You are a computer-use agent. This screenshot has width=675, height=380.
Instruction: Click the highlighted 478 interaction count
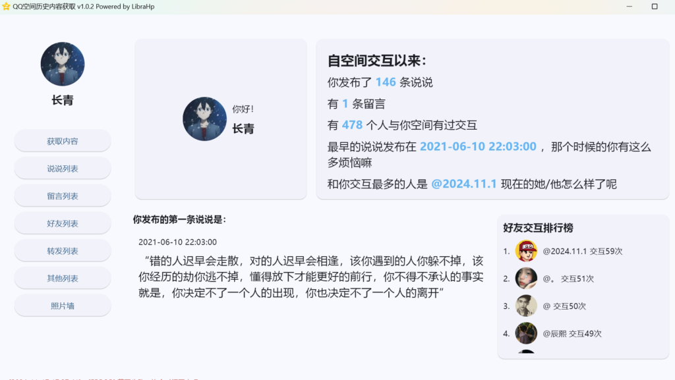[x=352, y=125]
